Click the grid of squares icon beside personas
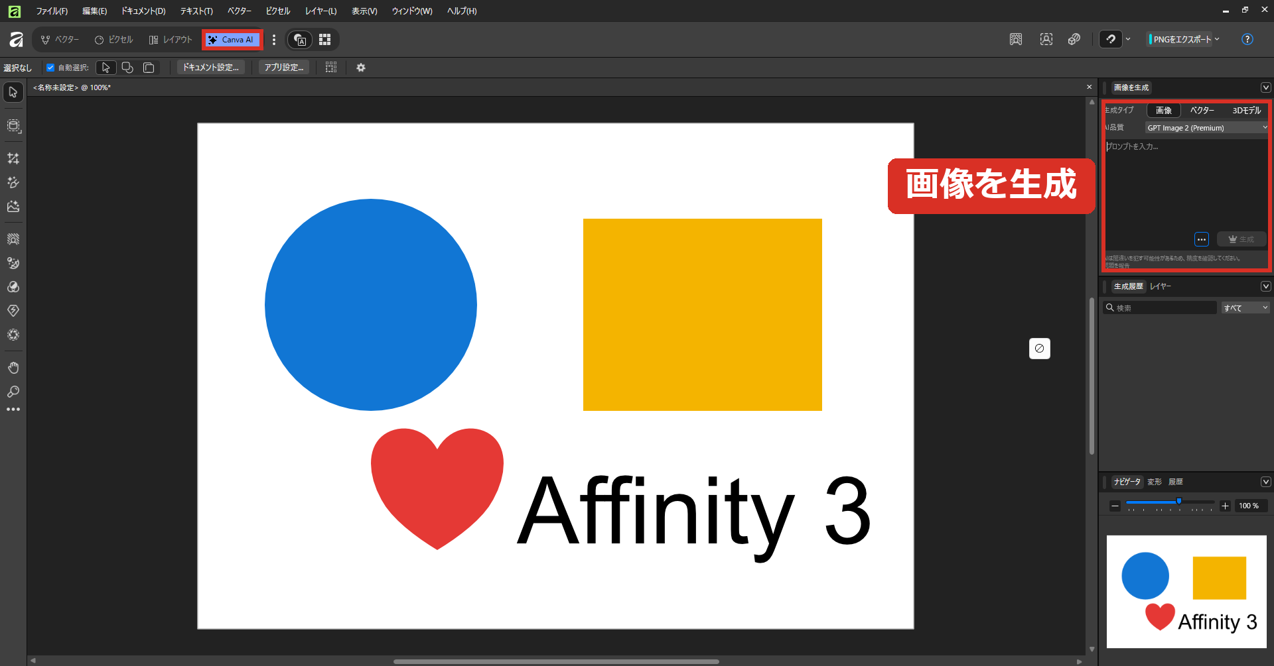The image size is (1274, 666). (x=324, y=40)
